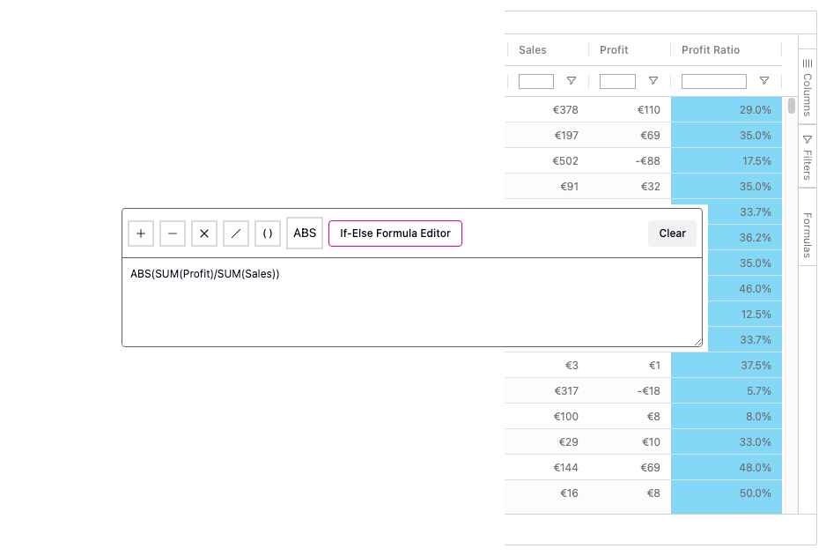This screenshot has width=826, height=556.
Task: Sort by the Sales column header
Action: [x=533, y=50]
